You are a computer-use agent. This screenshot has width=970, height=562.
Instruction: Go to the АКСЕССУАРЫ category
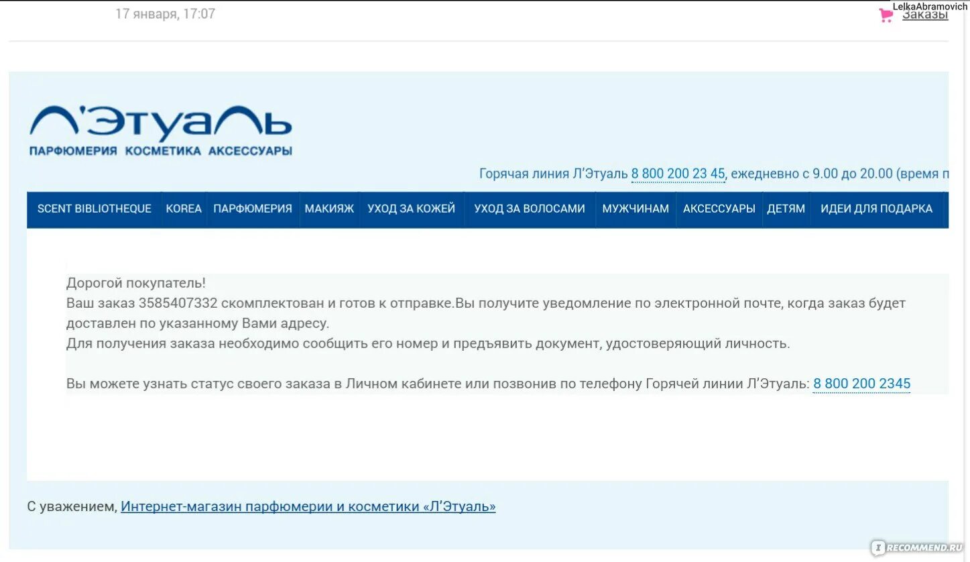coord(719,209)
